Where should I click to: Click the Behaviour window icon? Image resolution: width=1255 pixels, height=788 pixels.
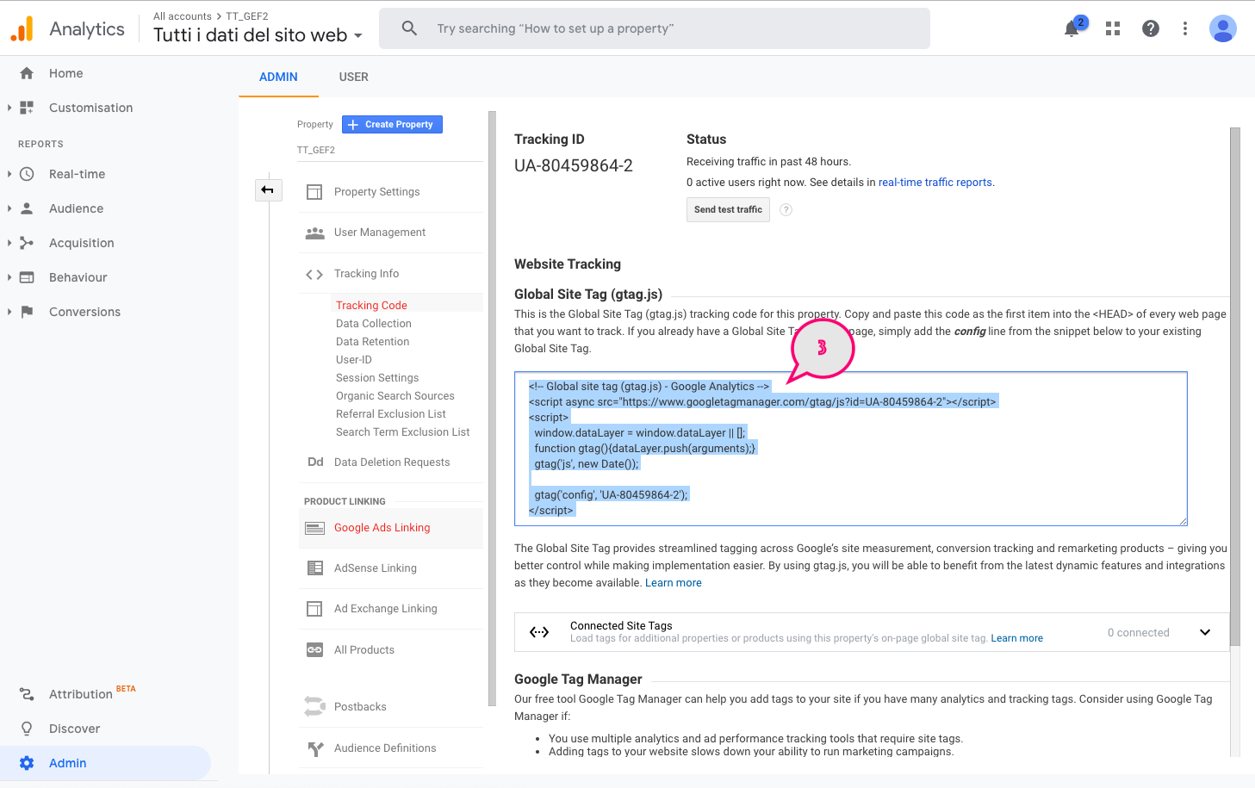[27, 277]
